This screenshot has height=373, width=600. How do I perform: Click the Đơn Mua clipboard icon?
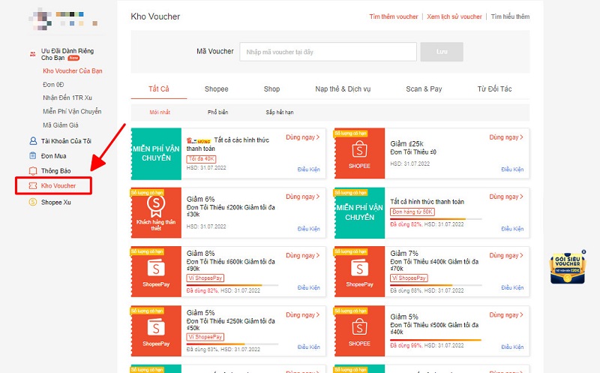pos(33,155)
